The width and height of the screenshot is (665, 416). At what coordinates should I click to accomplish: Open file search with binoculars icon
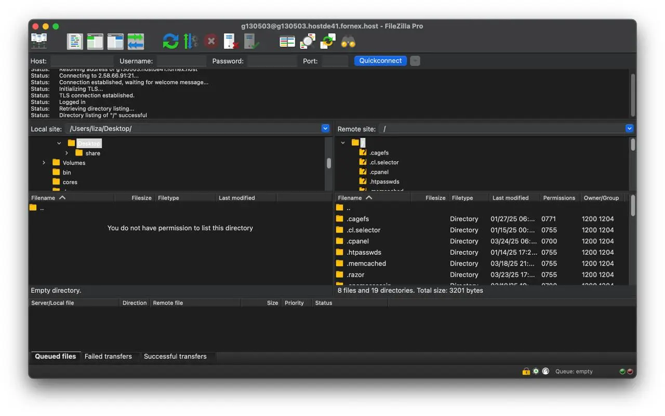(x=348, y=41)
